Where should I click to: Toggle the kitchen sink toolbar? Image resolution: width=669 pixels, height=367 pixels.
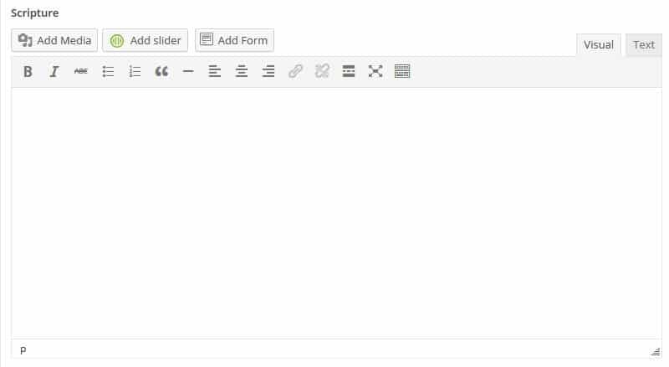coord(402,71)
